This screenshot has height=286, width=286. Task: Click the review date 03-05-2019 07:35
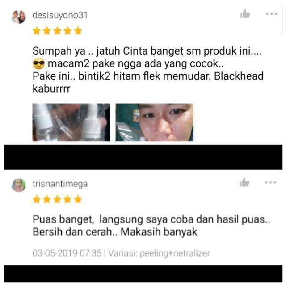tap(67, 253)
